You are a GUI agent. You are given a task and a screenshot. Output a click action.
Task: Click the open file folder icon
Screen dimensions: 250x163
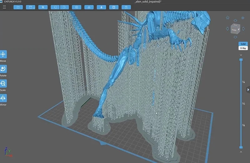click(x=18, y=7)
